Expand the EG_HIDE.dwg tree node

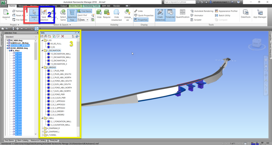7,40
